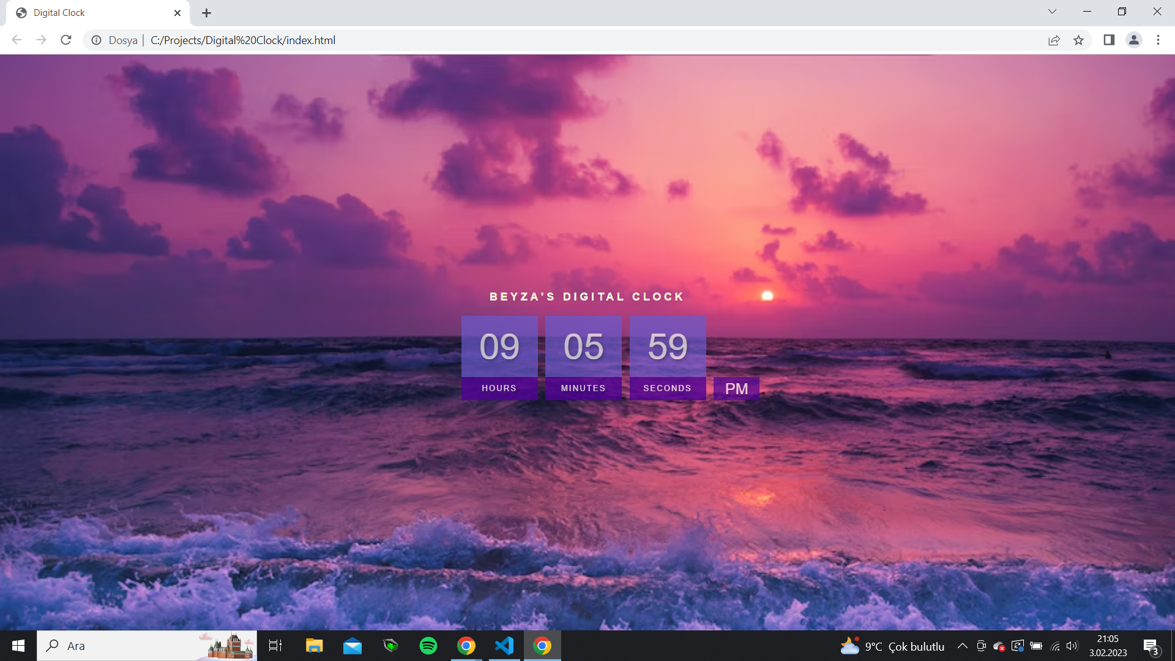1175x661 pixels.
Task: Open the Chrome profile avatar
Action: pos(1133,40)
